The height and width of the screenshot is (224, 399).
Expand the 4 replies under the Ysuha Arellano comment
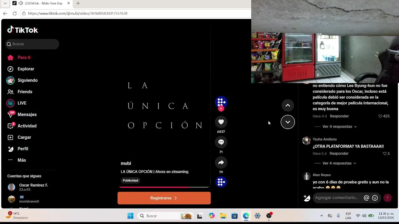coord(339,163)
